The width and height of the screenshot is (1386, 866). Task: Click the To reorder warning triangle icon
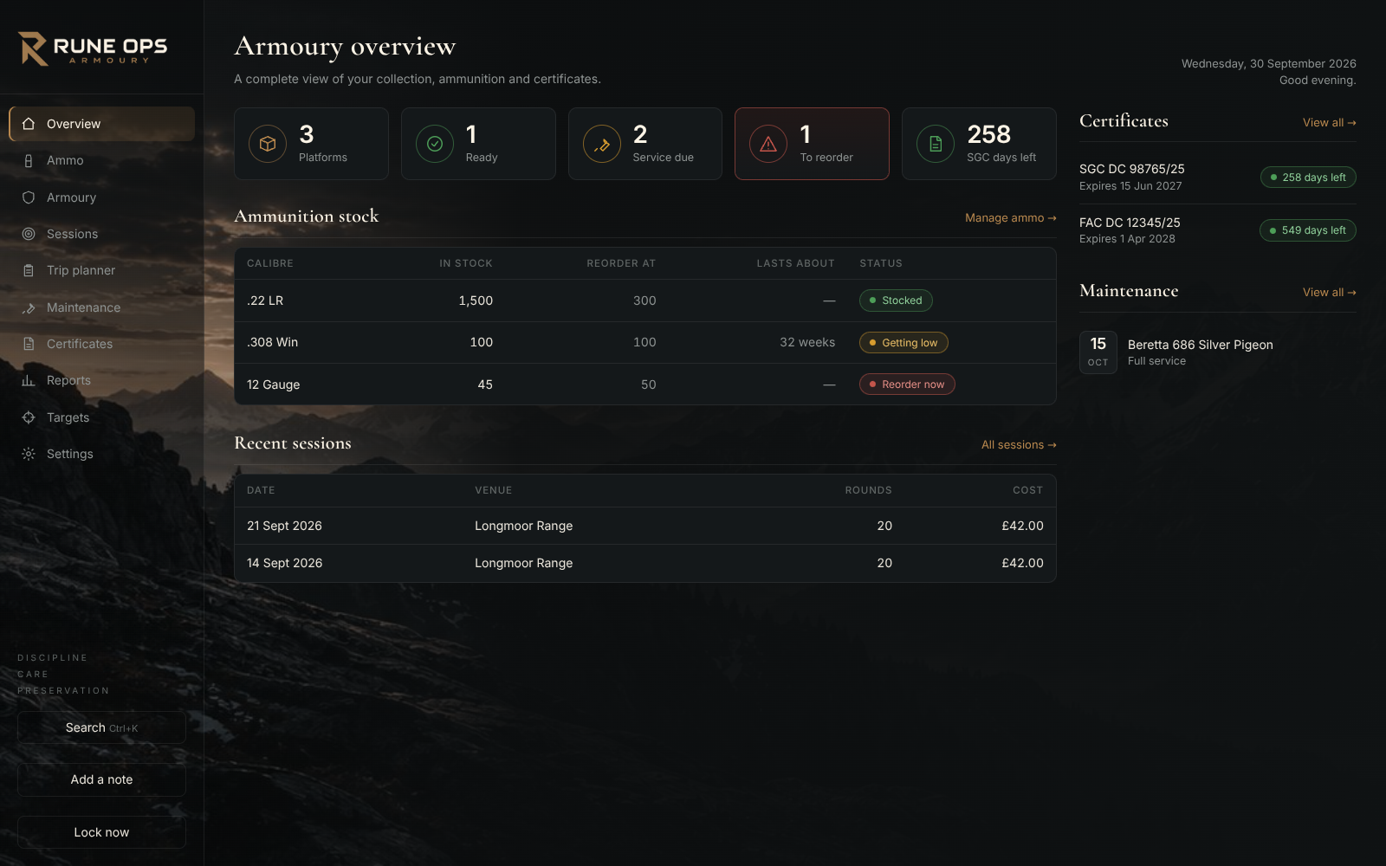pyautogui.click(x=768, y=144)
